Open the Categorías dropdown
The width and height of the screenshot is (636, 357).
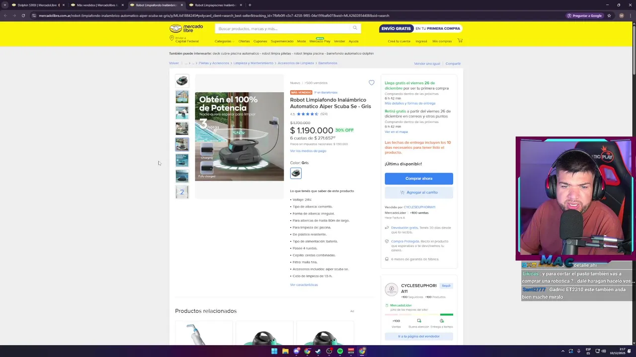click(224, 41)
